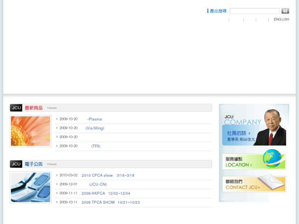Viewport: 299px width, 224px height.
Task: Open the (TFII) product link
Action: pos(96,146)
